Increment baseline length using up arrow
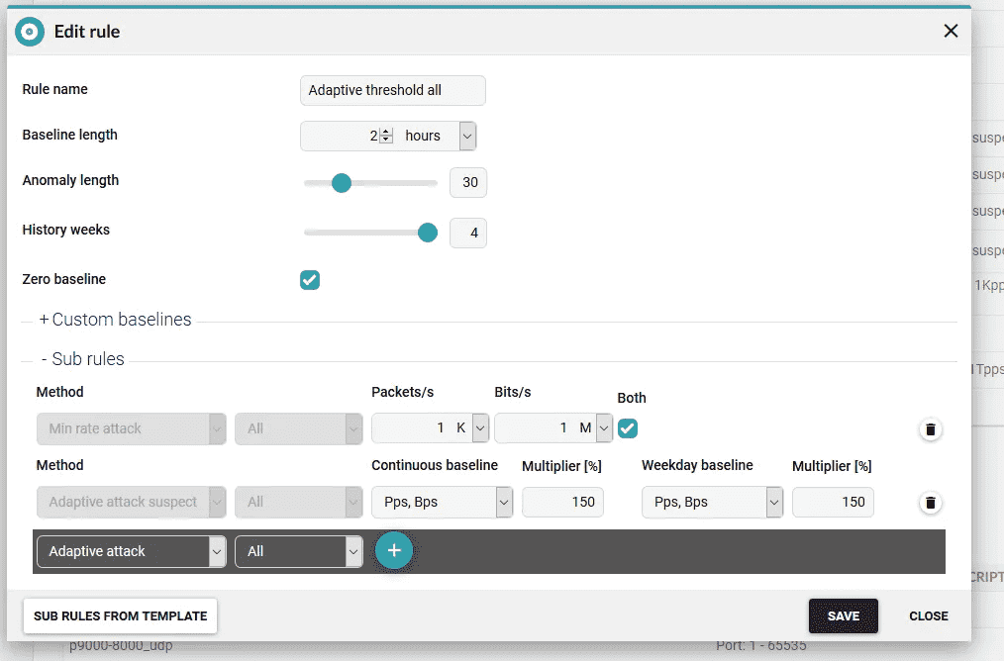The width and height of the screenshot is (1004, 661). pos(386,132)
